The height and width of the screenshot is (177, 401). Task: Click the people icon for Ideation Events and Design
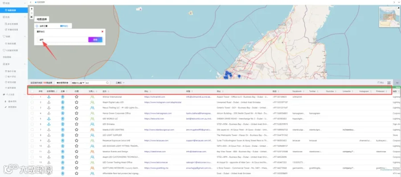coord(92,152)
